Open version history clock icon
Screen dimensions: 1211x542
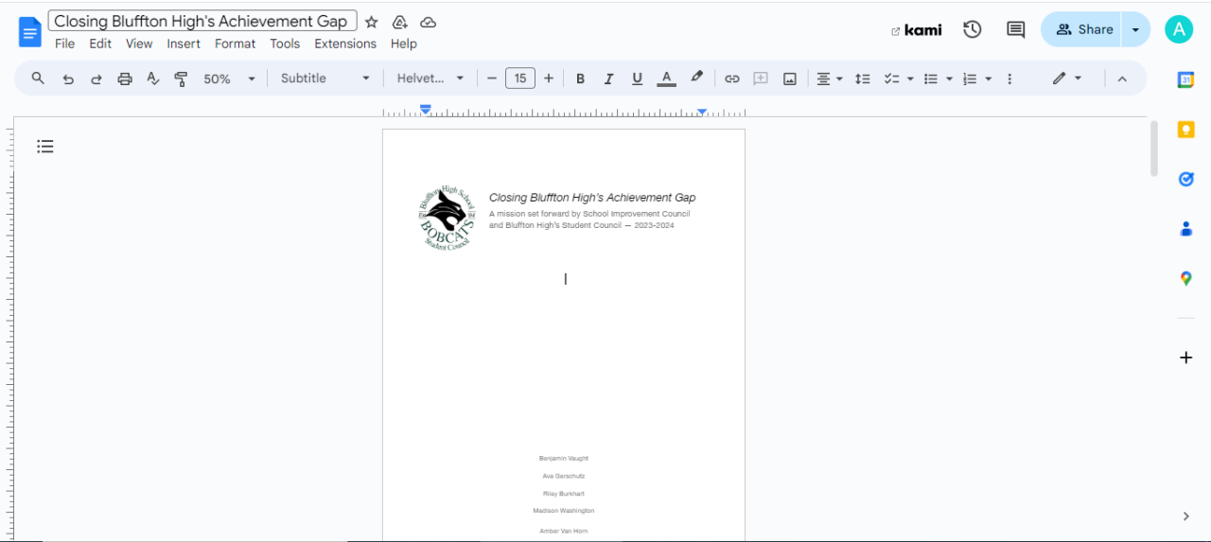(x=972, y=29)
